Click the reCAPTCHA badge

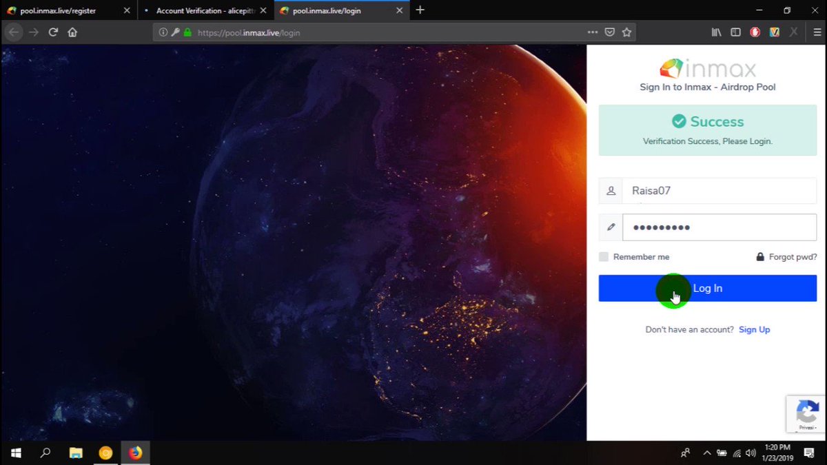click(806, 413)
